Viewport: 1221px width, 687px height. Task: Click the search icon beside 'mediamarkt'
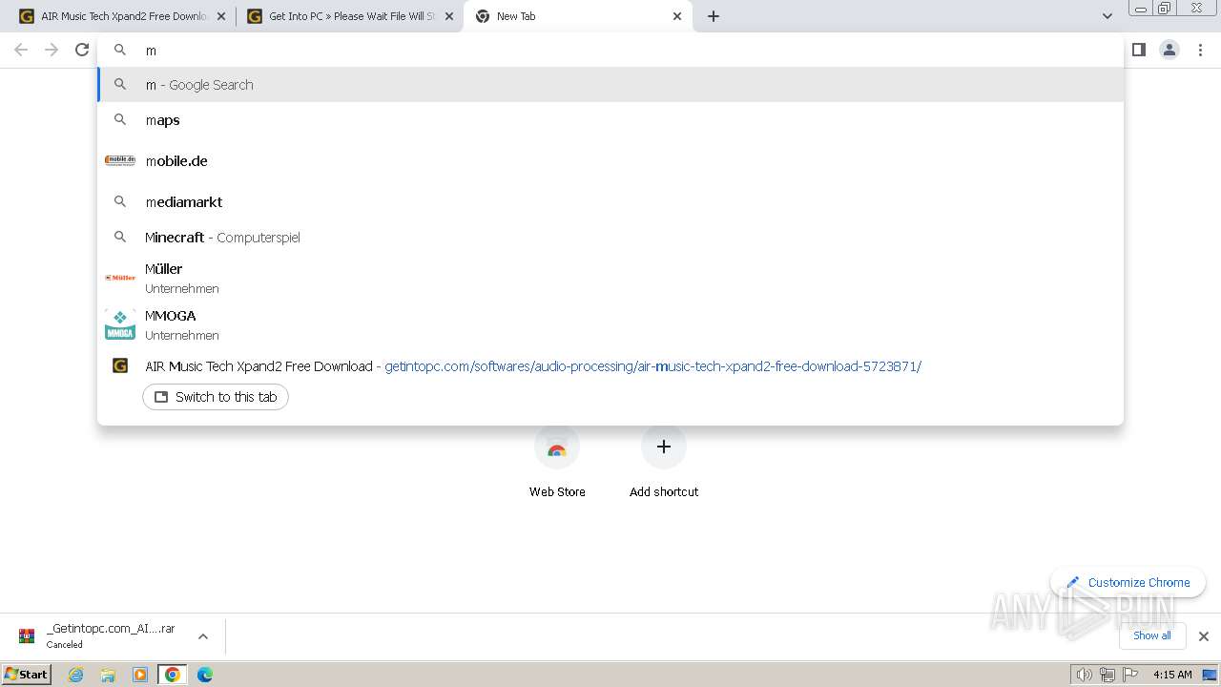coord(120,201)
